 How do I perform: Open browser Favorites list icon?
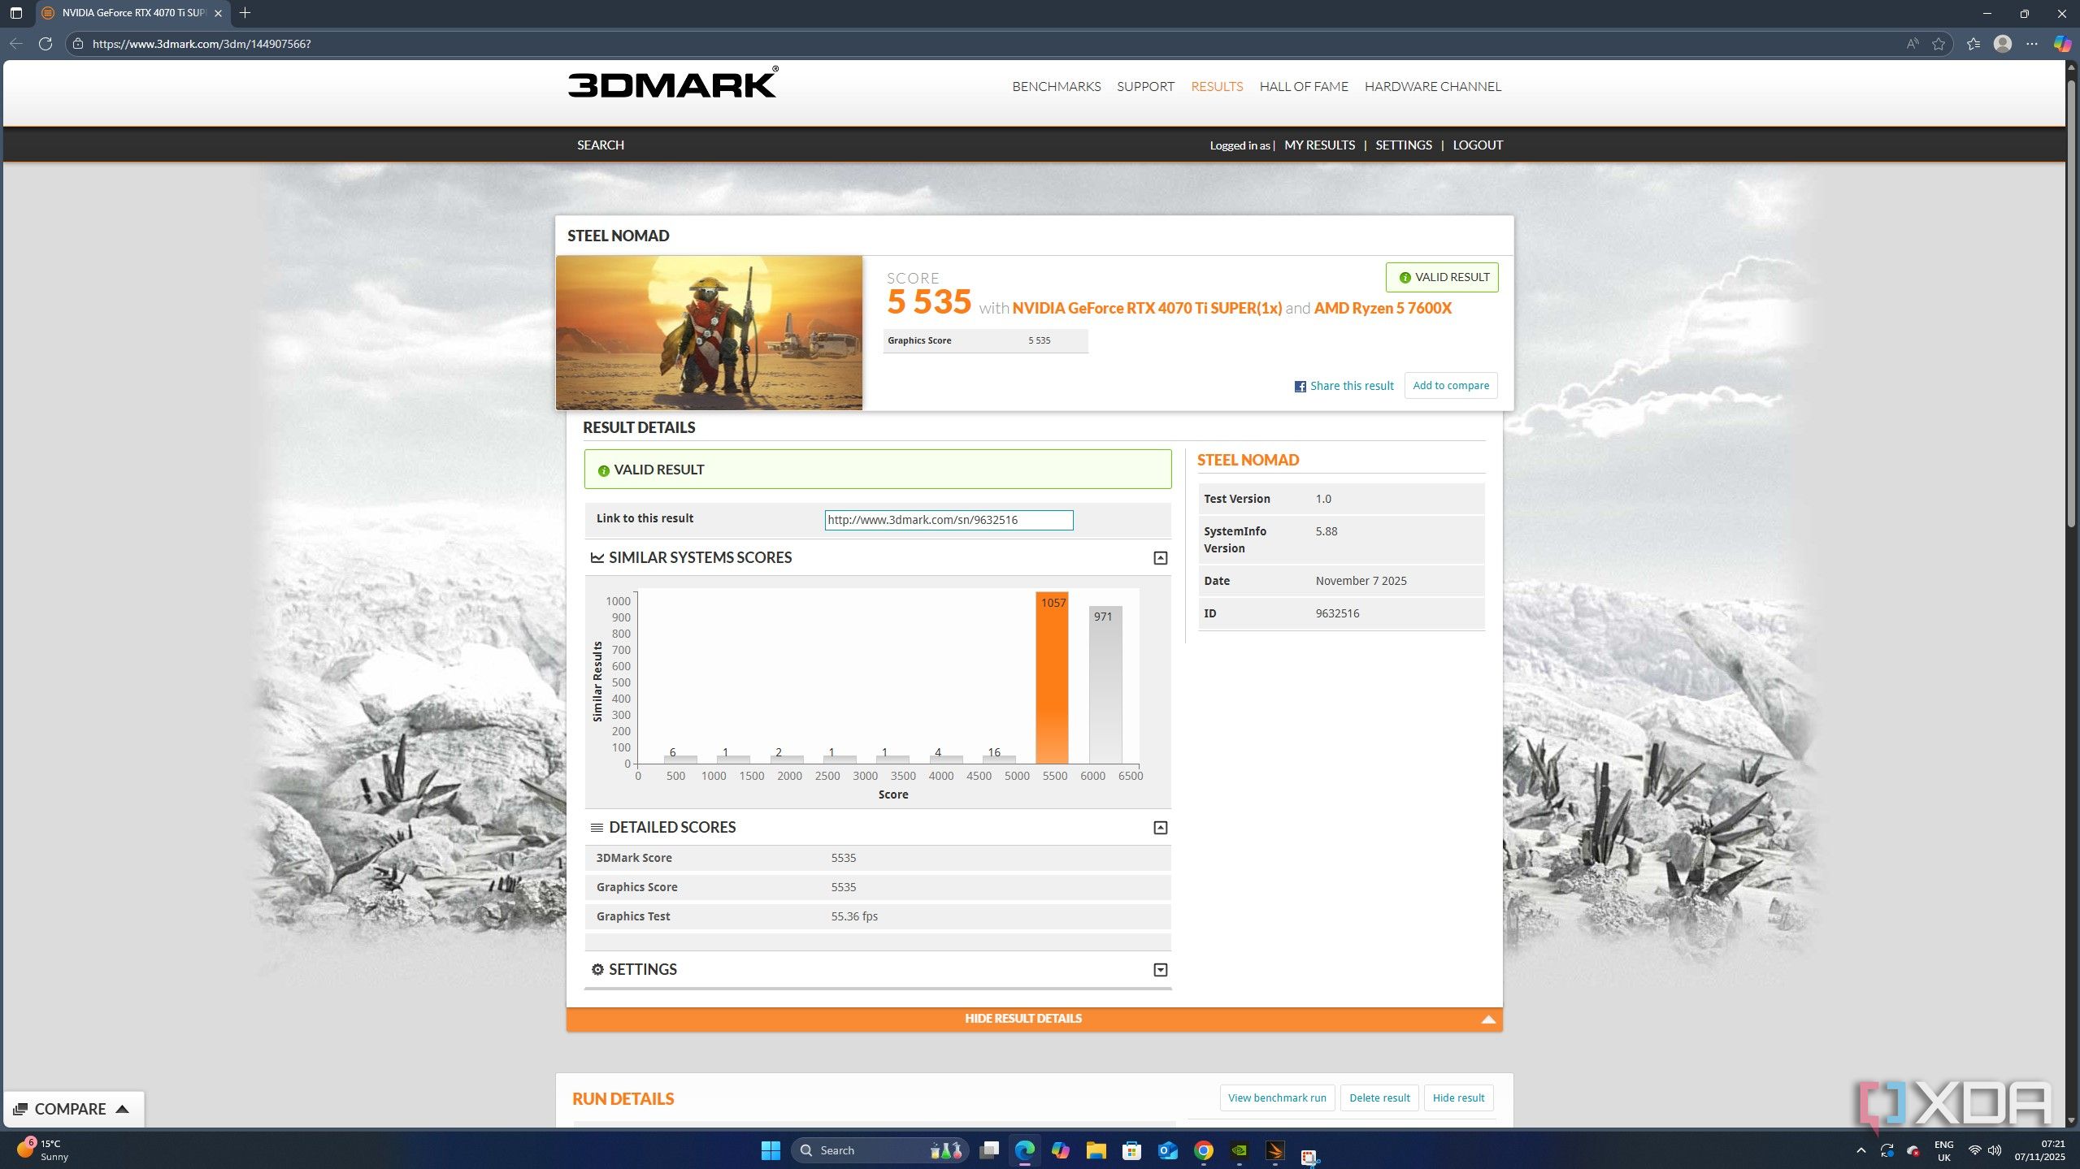[1973, 44]
